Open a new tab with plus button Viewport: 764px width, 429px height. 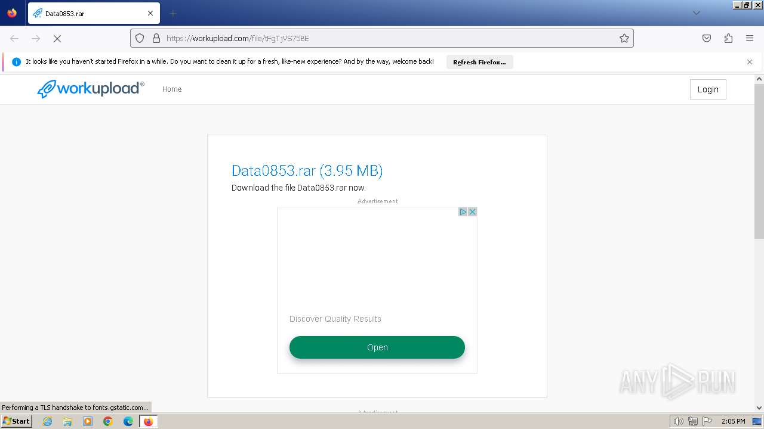(x=172, y=13)
